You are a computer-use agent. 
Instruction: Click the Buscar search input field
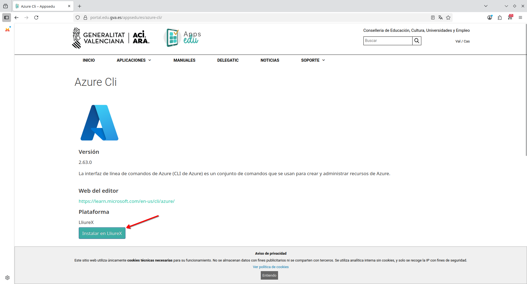click(x=388, y=41)
